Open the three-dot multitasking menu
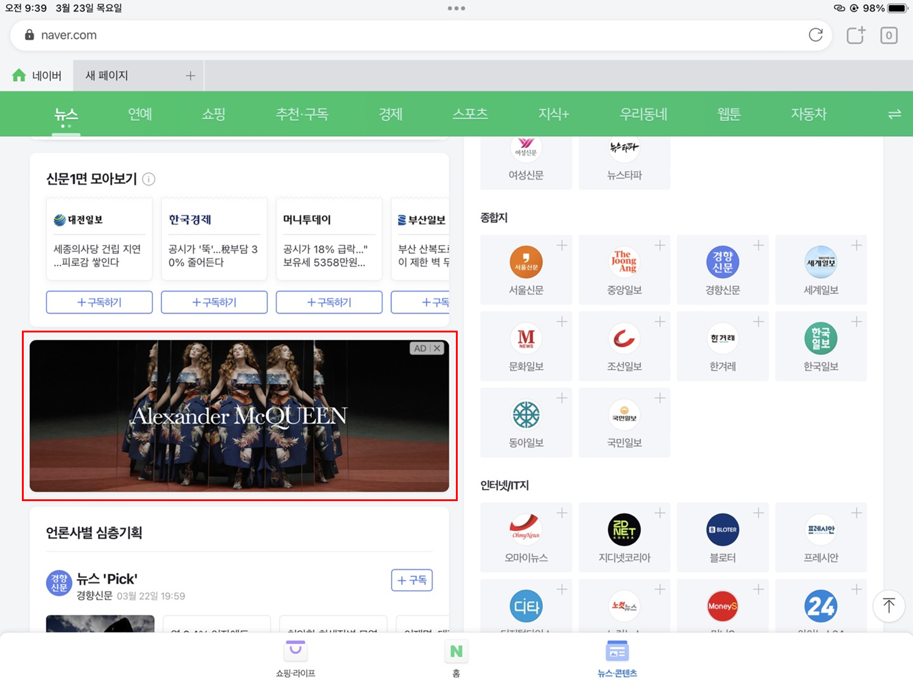913x685 pixels. (456, 9)
